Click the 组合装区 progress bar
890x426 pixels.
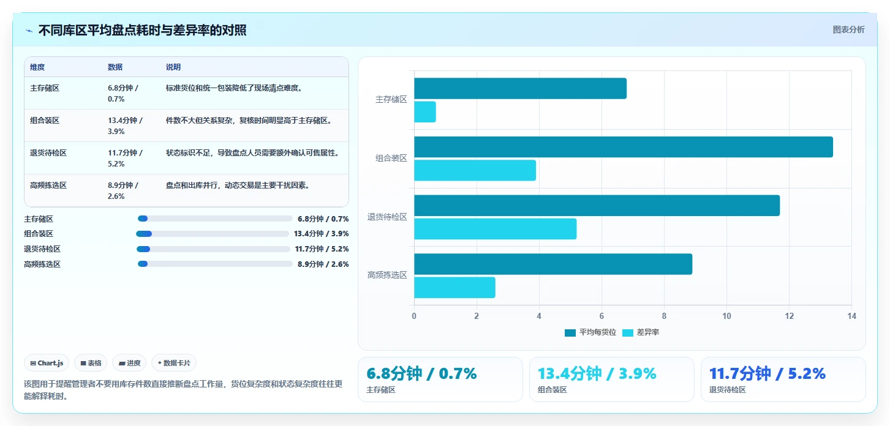tap(212, 234)
